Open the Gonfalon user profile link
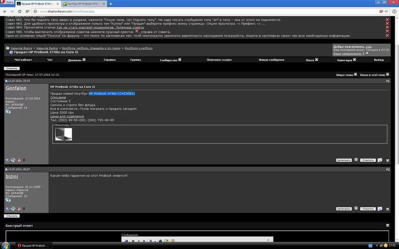 tap(16, 88)
